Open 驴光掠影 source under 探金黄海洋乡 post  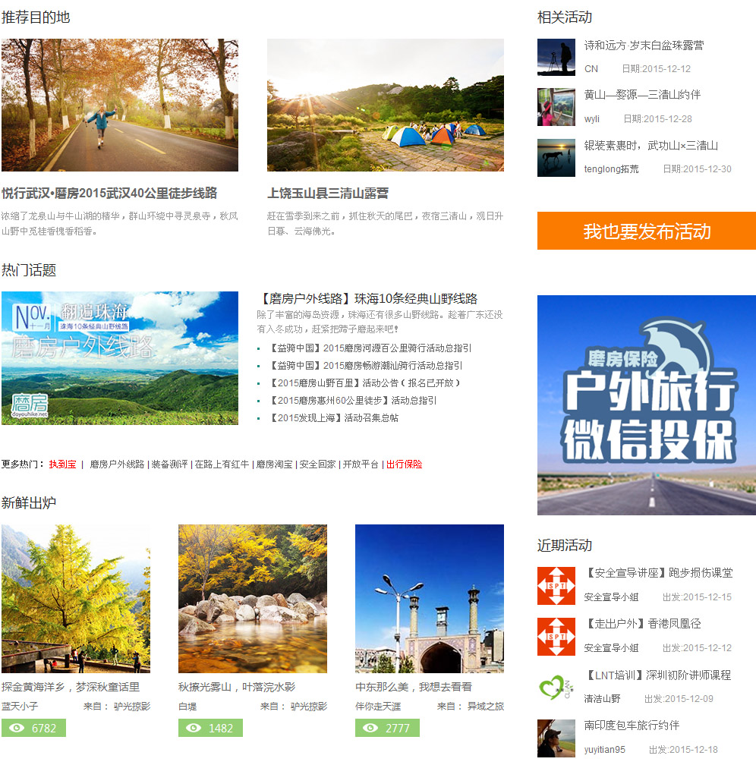coord(132,707)
